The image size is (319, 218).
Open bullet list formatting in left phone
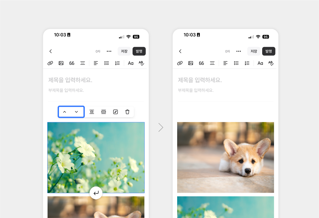pos(107,63)
